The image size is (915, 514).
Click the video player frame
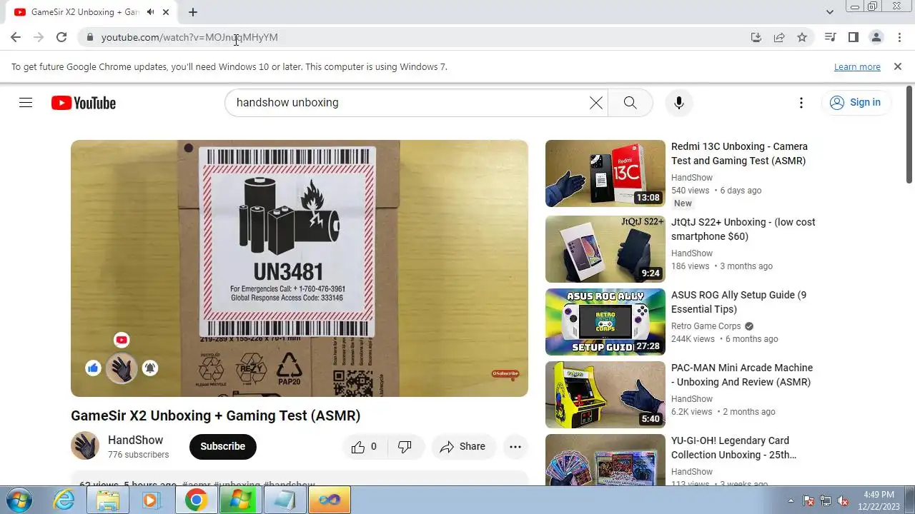300,268
